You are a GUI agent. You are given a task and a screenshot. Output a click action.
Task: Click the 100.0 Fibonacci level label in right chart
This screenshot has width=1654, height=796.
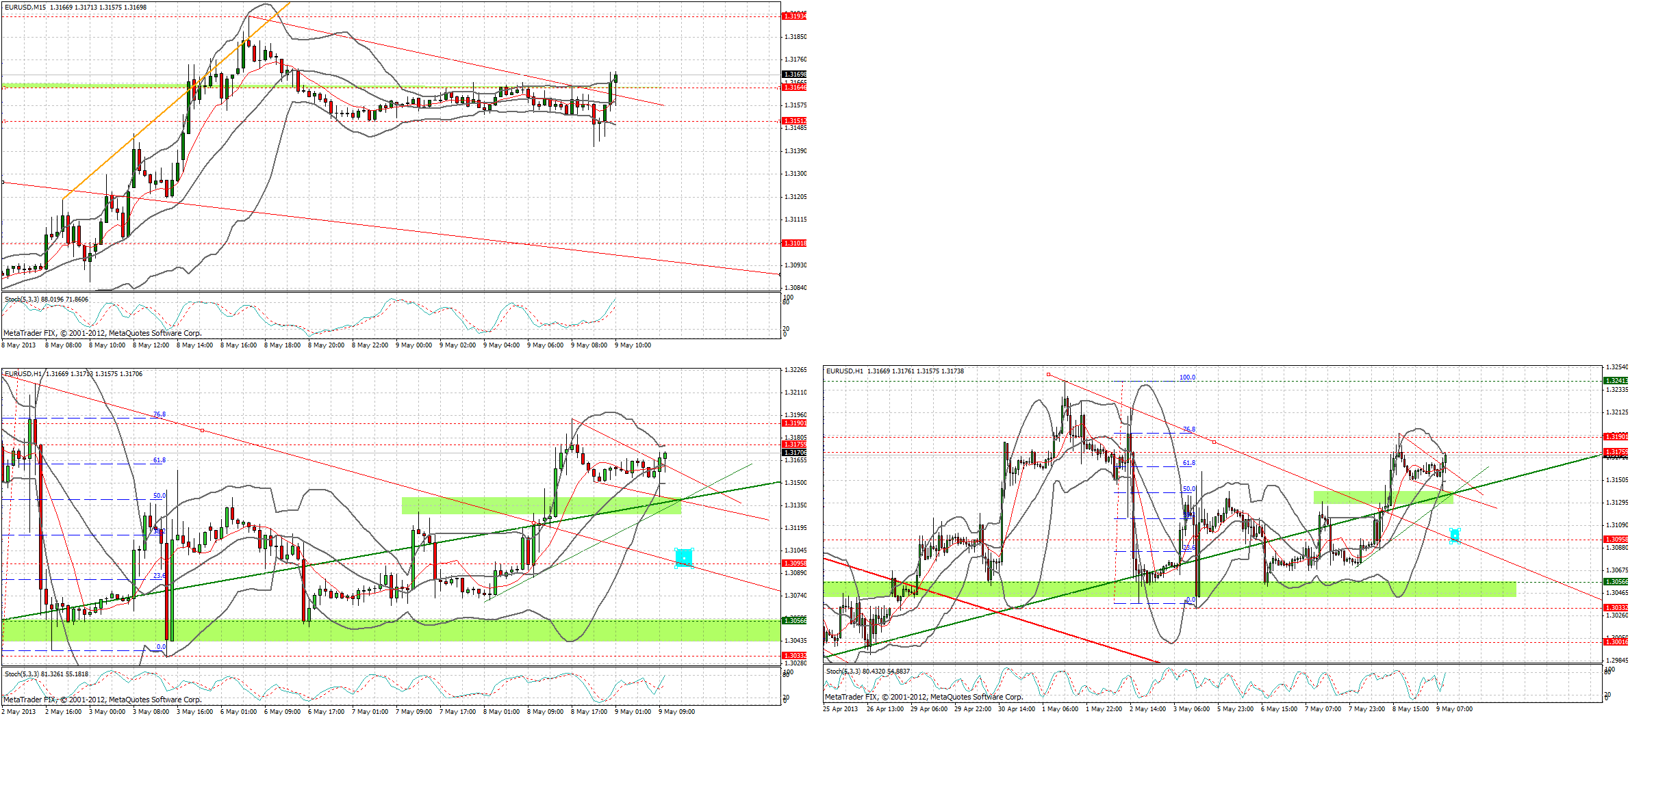coord(1186,377)
